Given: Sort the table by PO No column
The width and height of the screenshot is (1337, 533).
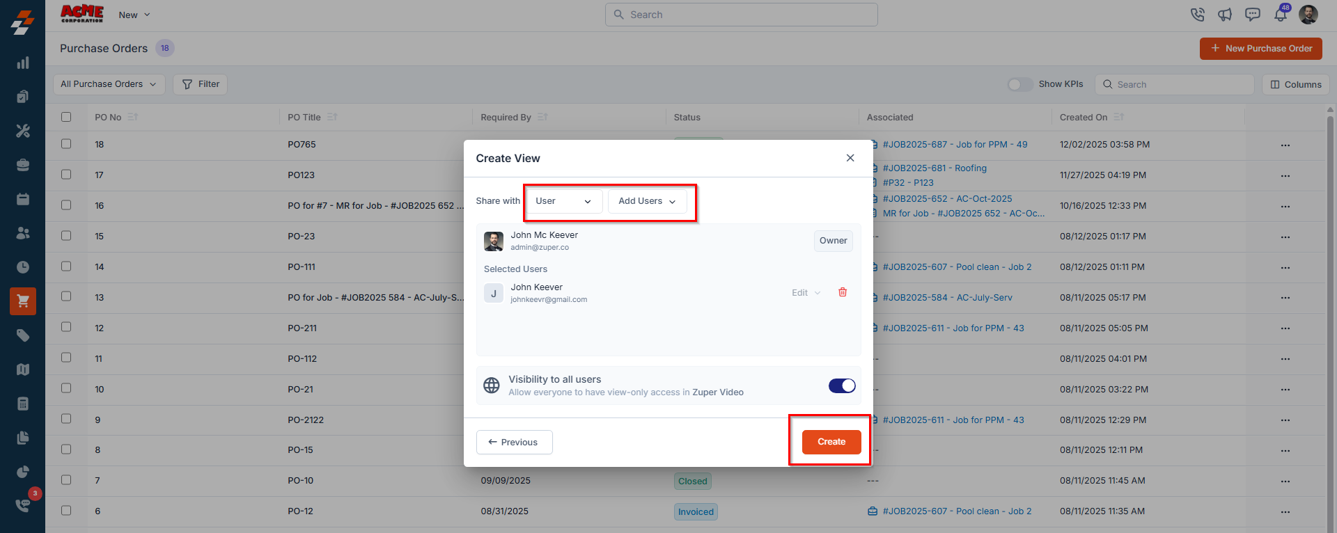Looking at the screenshot, I should click(x=133, y=117).
